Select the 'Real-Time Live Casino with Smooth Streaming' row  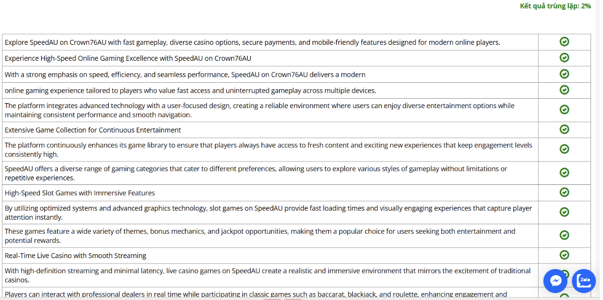pyautogui.click(x=75, y=256)
